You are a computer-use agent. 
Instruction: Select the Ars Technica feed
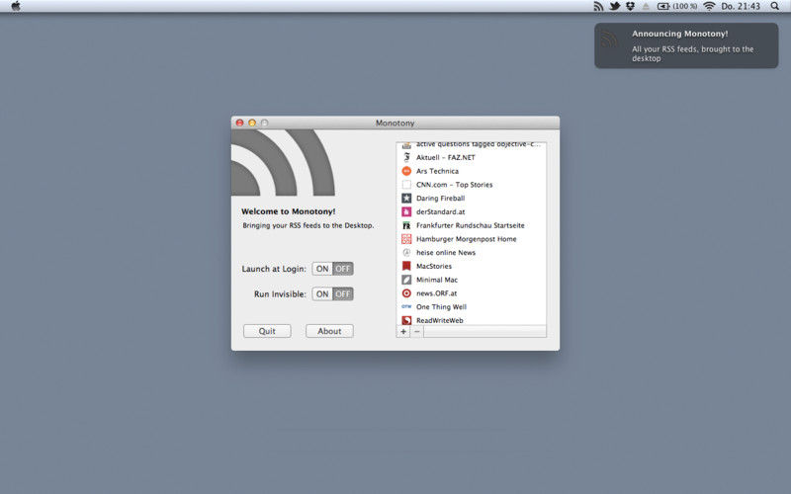[x=472, y=171]
